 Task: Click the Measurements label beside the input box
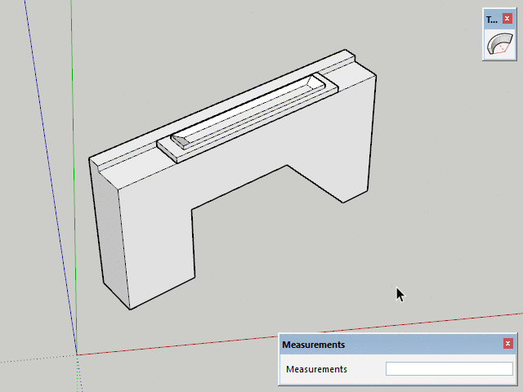point(316,369)
